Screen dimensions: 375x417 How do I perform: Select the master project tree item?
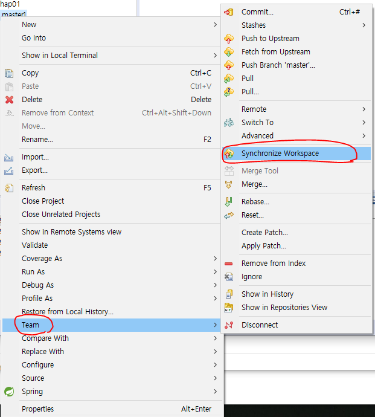tap(14, 14)
